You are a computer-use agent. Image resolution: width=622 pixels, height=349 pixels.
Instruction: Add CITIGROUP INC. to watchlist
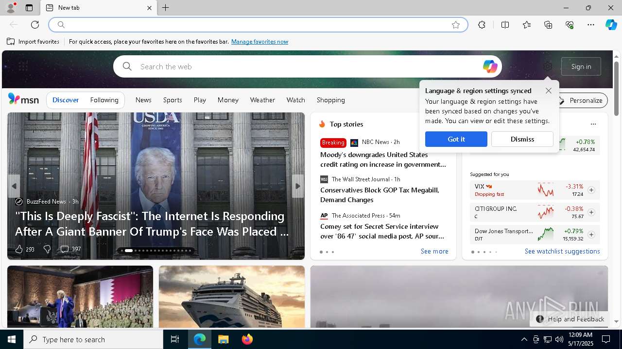click(591, 212)
